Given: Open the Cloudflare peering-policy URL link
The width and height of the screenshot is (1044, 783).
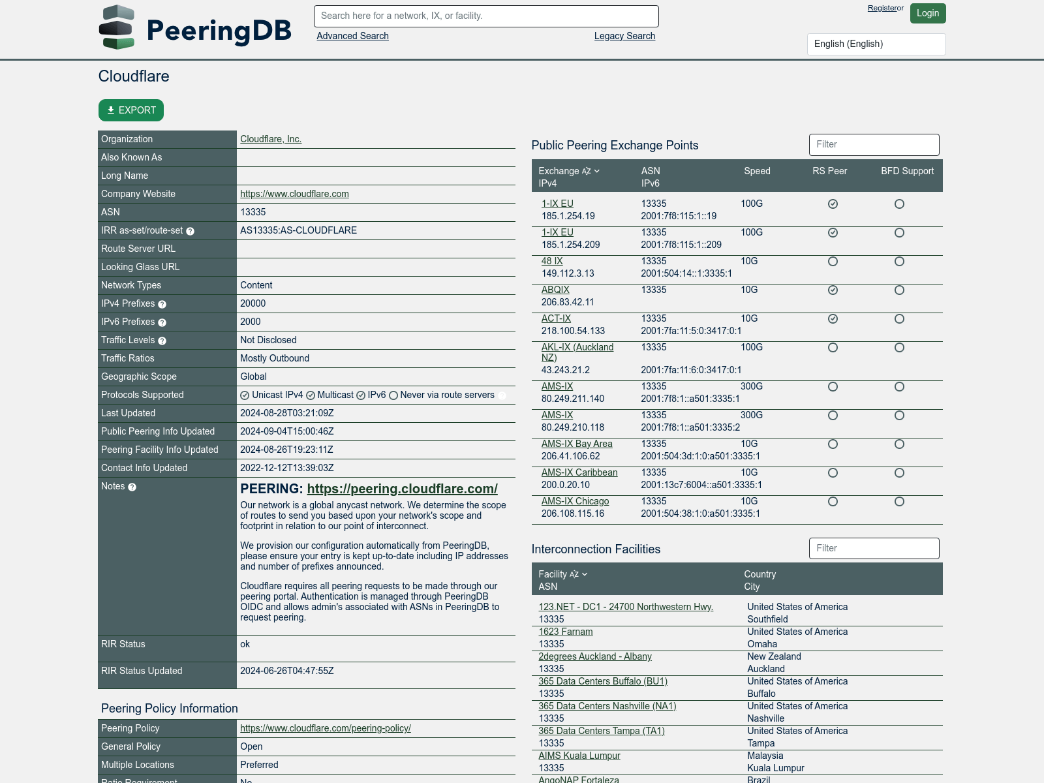Looking at the screenshot, I should (x=326, y=728).
